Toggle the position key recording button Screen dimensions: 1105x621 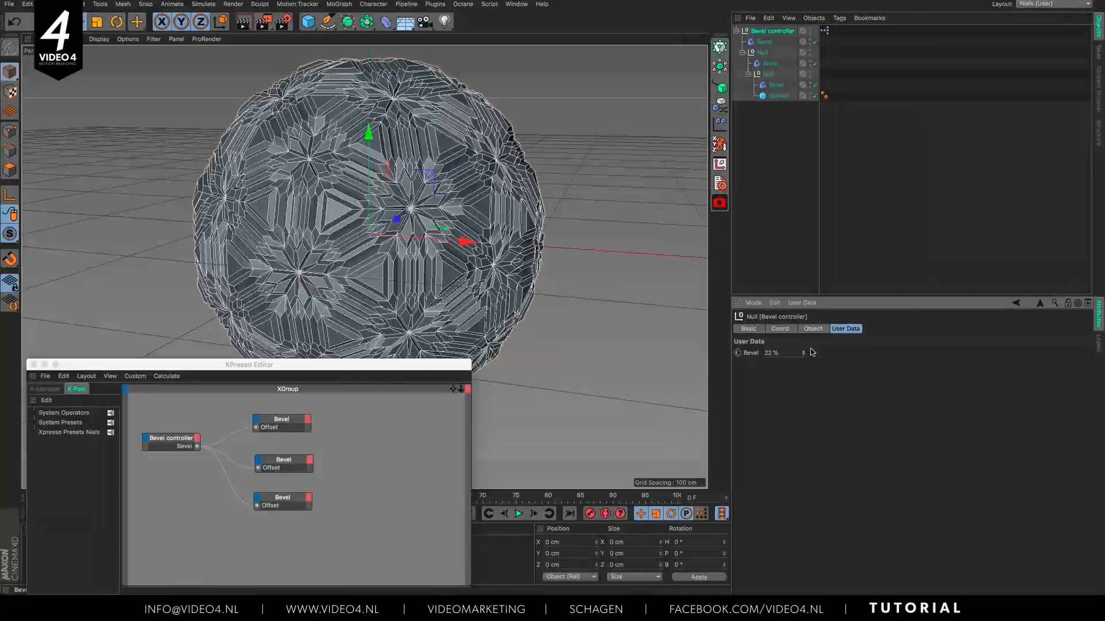pos(641,513)
